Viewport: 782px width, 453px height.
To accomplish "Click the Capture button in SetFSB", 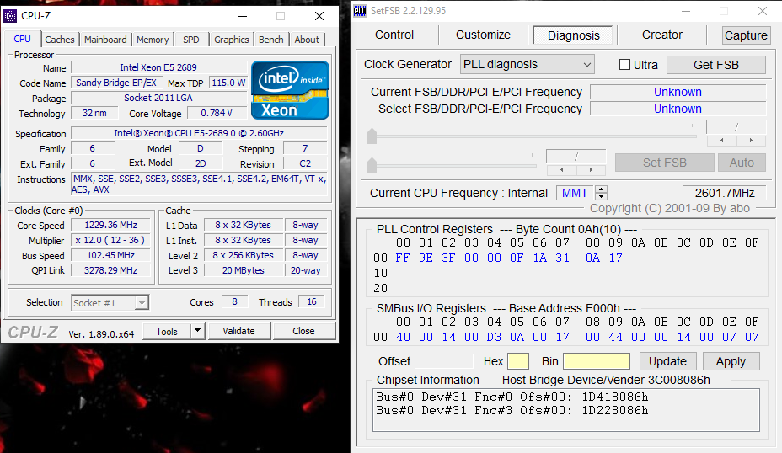I will (x=746, y=35).
